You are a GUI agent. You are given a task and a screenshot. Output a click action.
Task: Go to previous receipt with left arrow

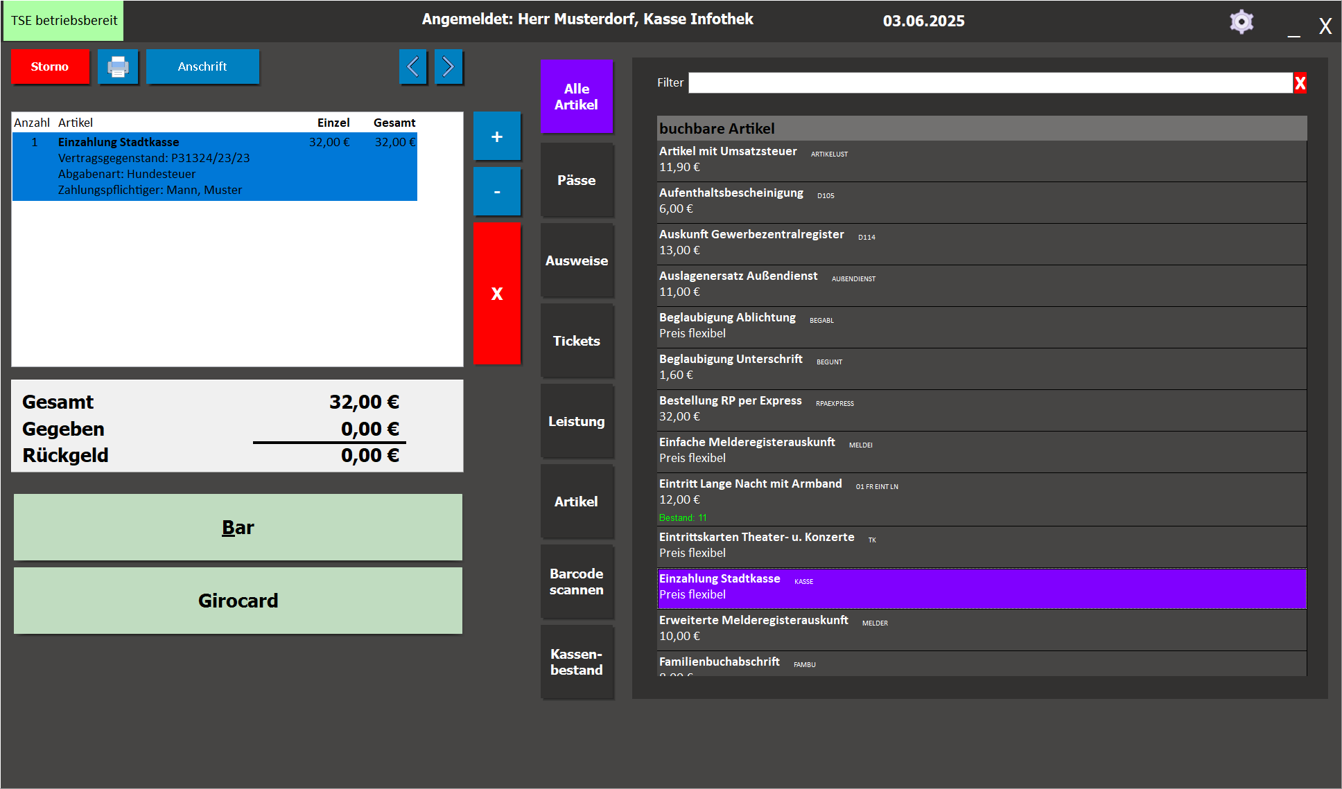point(413,67)
